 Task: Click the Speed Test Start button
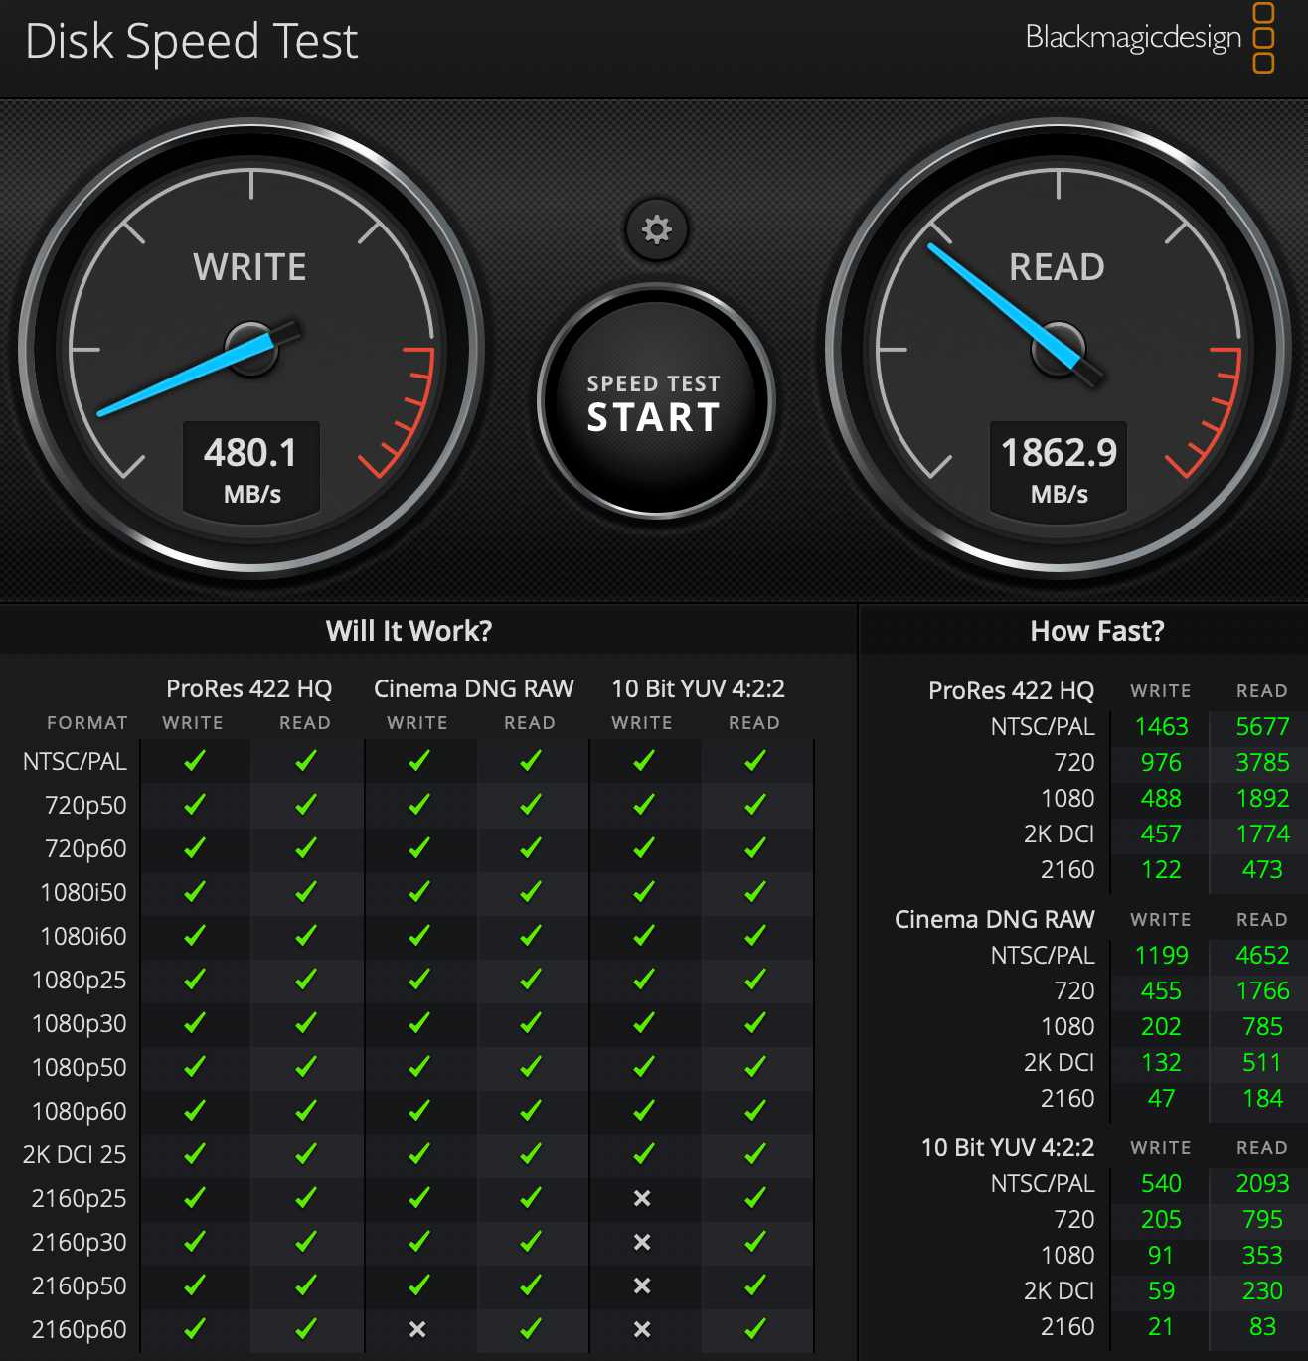pos(655,402)
